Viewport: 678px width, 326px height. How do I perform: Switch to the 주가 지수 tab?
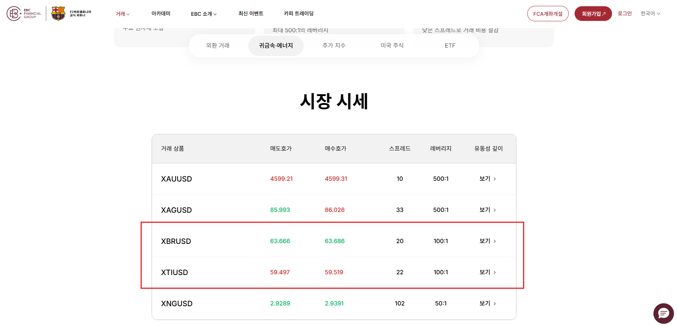click(x=334, y=45)
